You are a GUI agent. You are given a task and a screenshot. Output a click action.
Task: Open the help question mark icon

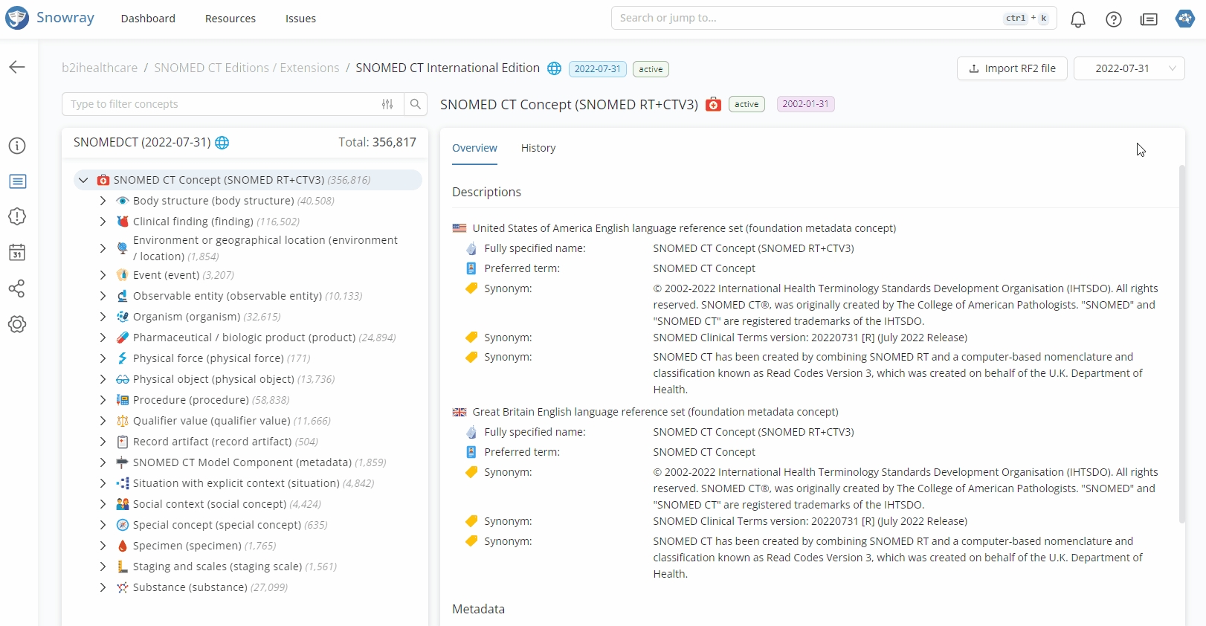pos(1113,19)
